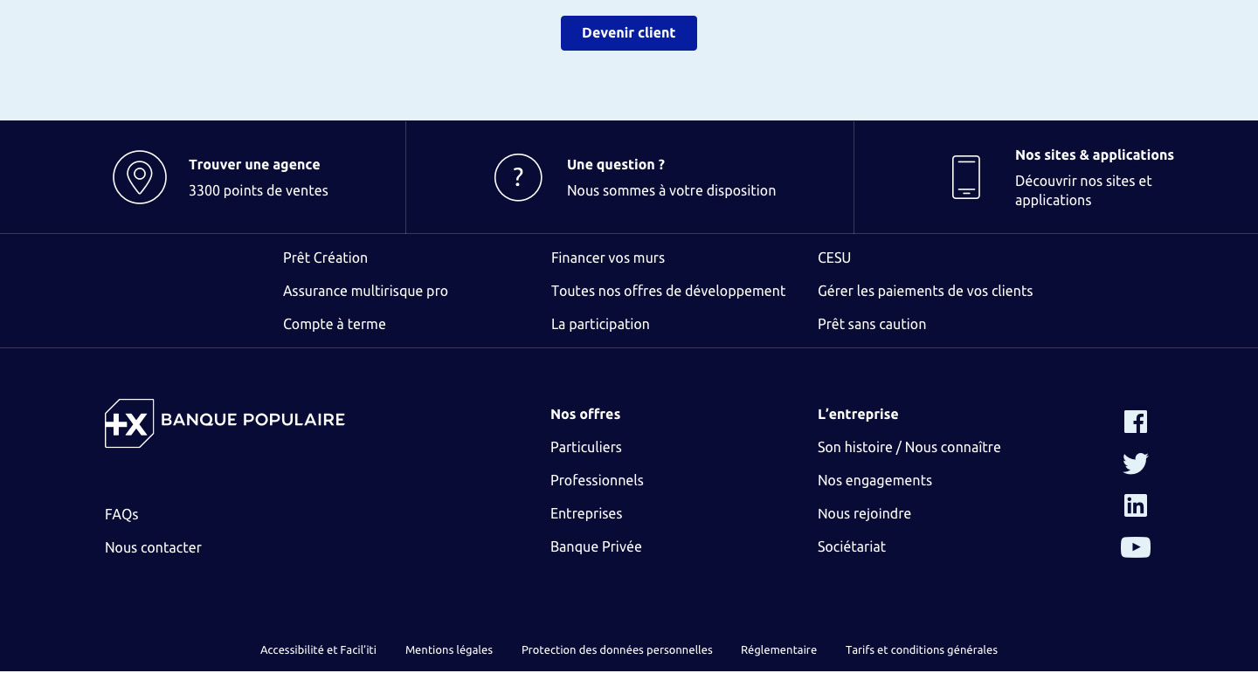Open the YouTube social icon
The height and width of the screenshot is (673, 1258).
(1135, 547)
